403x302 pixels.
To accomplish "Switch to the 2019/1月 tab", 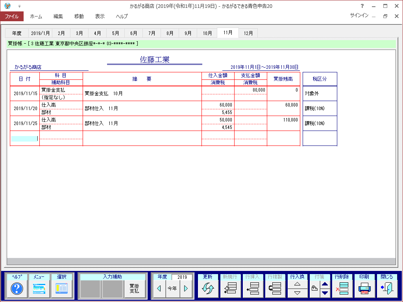I will pyautogui.click(x=41, y=33).
